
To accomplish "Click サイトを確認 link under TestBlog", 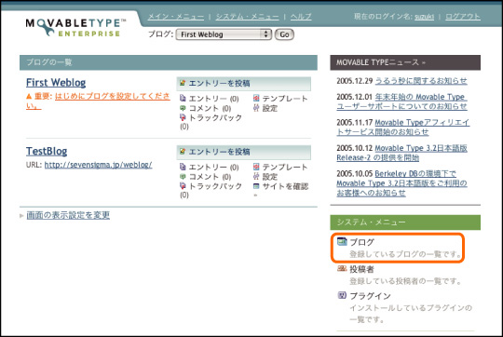I will (286, 186).
